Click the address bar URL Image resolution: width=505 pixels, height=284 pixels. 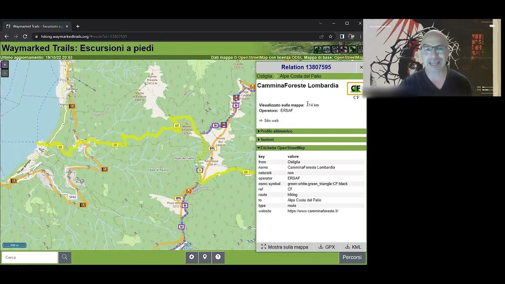point(84,36)
